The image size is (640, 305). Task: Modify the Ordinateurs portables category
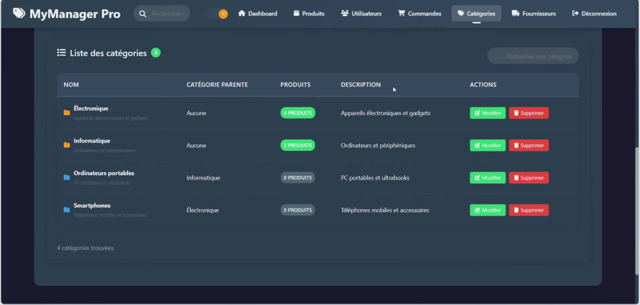[x=488, y=178]
